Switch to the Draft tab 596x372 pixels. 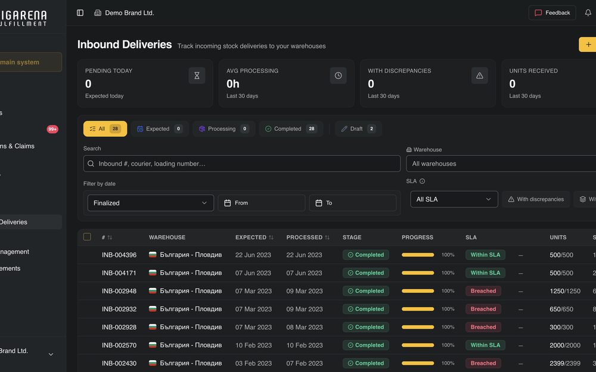358,129
